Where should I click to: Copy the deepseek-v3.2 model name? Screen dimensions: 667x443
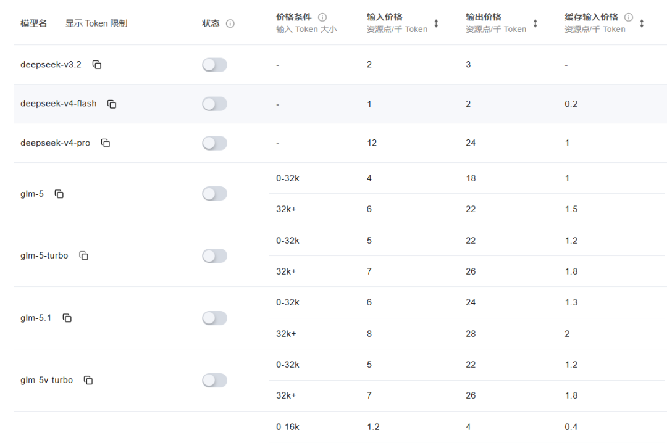tap(97, 65)
